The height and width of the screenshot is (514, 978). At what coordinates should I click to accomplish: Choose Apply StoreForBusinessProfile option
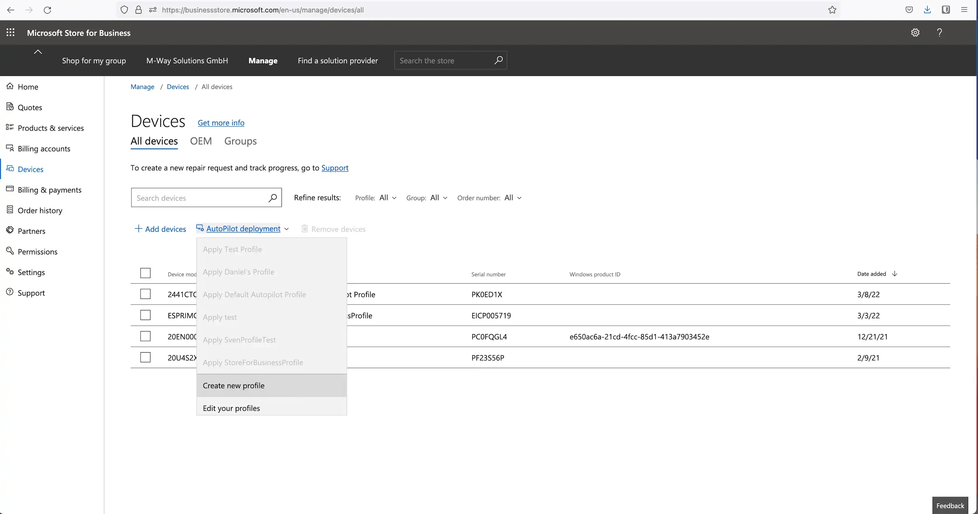[x=272, y=362]
